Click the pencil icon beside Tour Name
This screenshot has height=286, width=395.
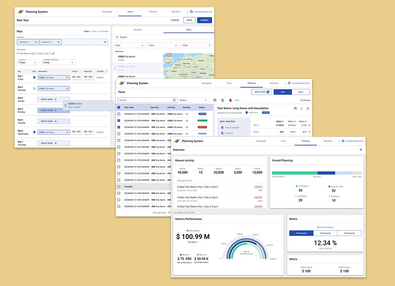click(x=53, y=53)
